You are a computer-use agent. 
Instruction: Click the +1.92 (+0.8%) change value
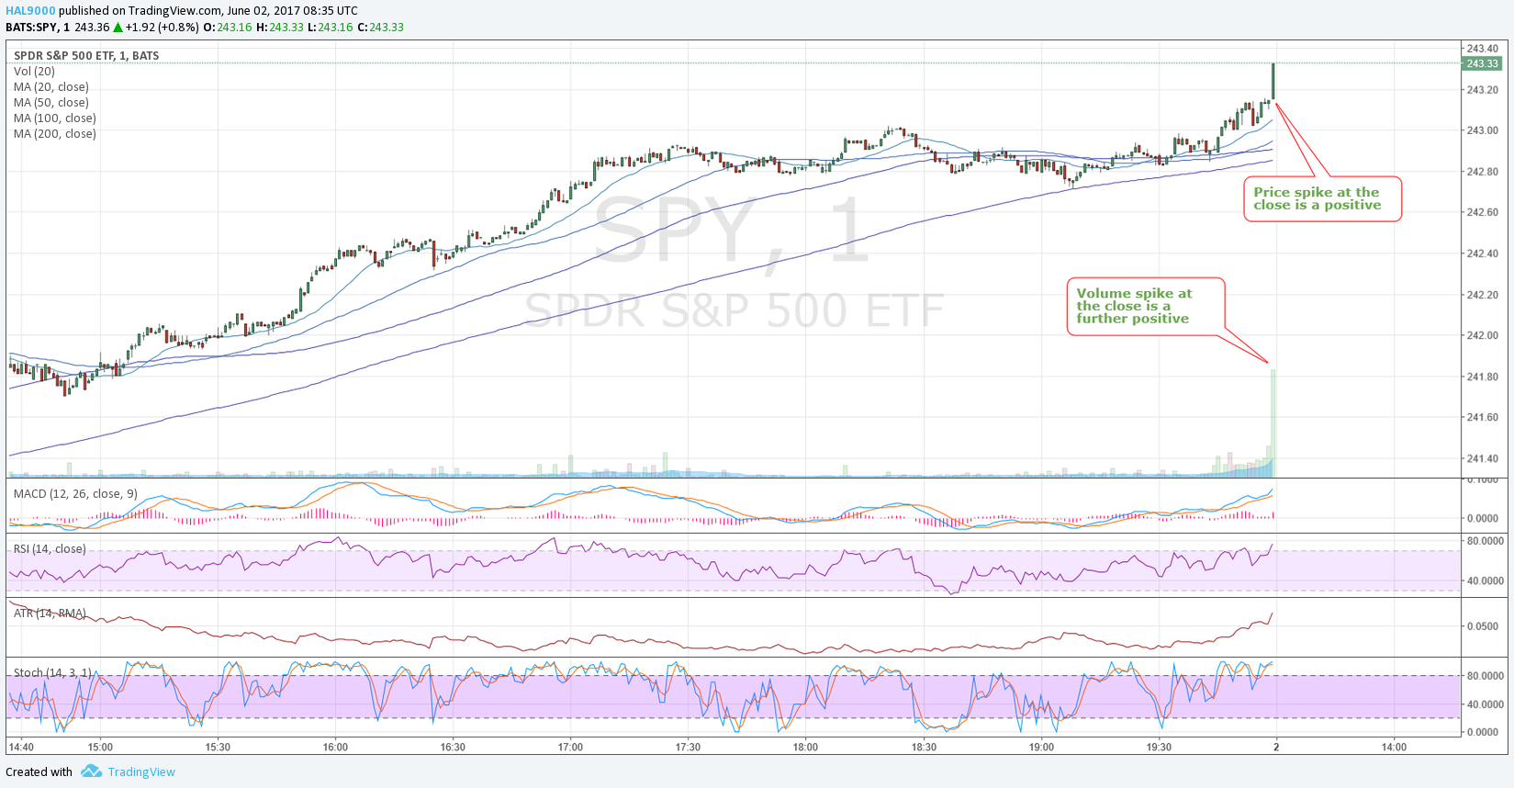(162, 27)
